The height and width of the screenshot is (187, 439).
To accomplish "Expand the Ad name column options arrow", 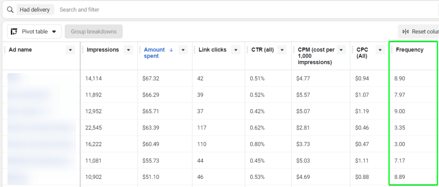I will tap(70, 50).
